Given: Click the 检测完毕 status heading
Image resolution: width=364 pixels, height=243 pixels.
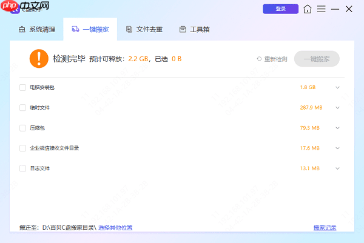Looking at the screenshot, I should (69, 59).
